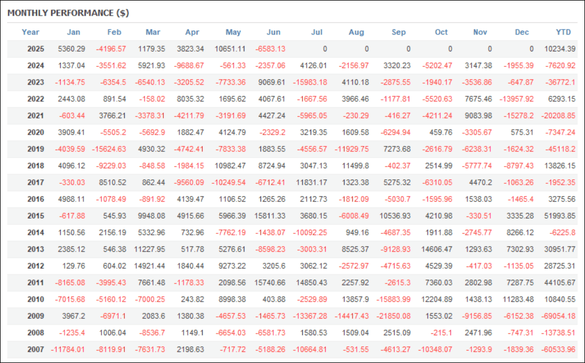Viewport: 585px width, 363px height.
Task: Select the 2007 year row label
Action: pyautogui.click(x=36, y=349)
